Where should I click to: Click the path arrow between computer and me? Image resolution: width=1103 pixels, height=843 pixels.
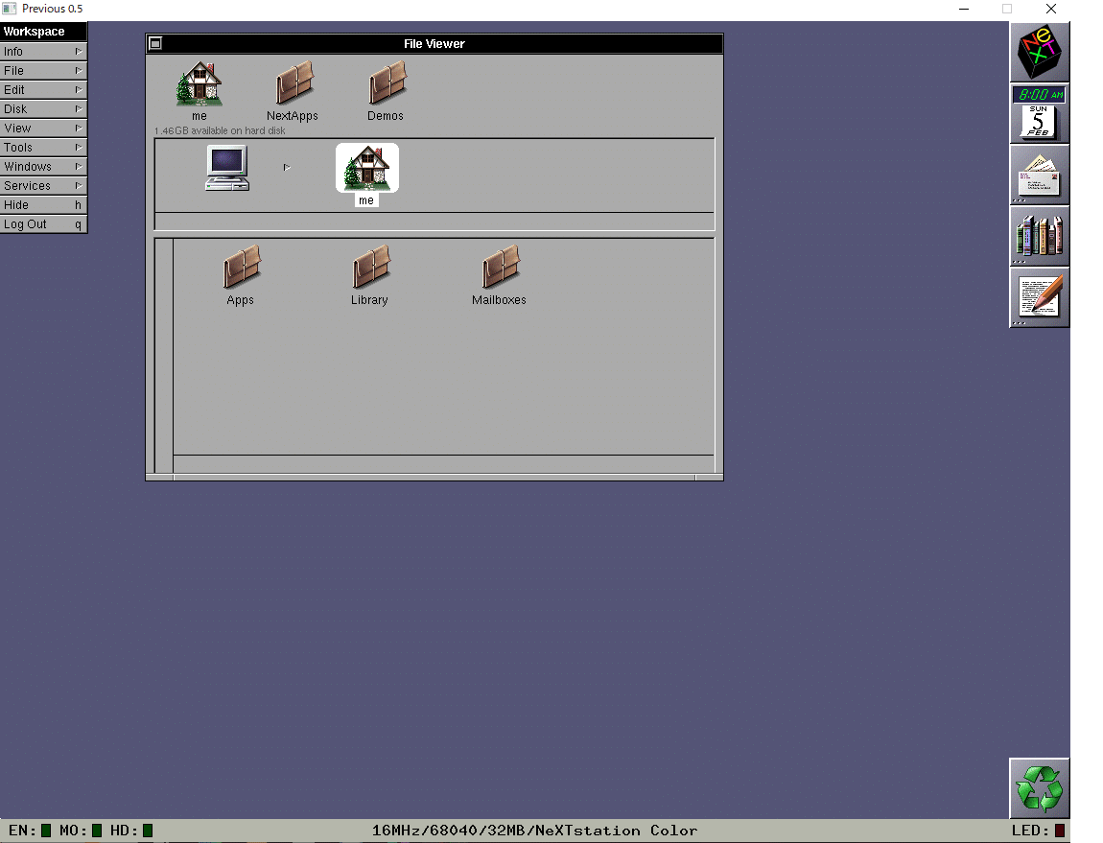coord(287,168)
